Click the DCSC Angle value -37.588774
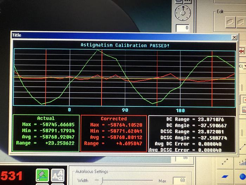Screen dimensions: 246x185 tap(212, 138)
